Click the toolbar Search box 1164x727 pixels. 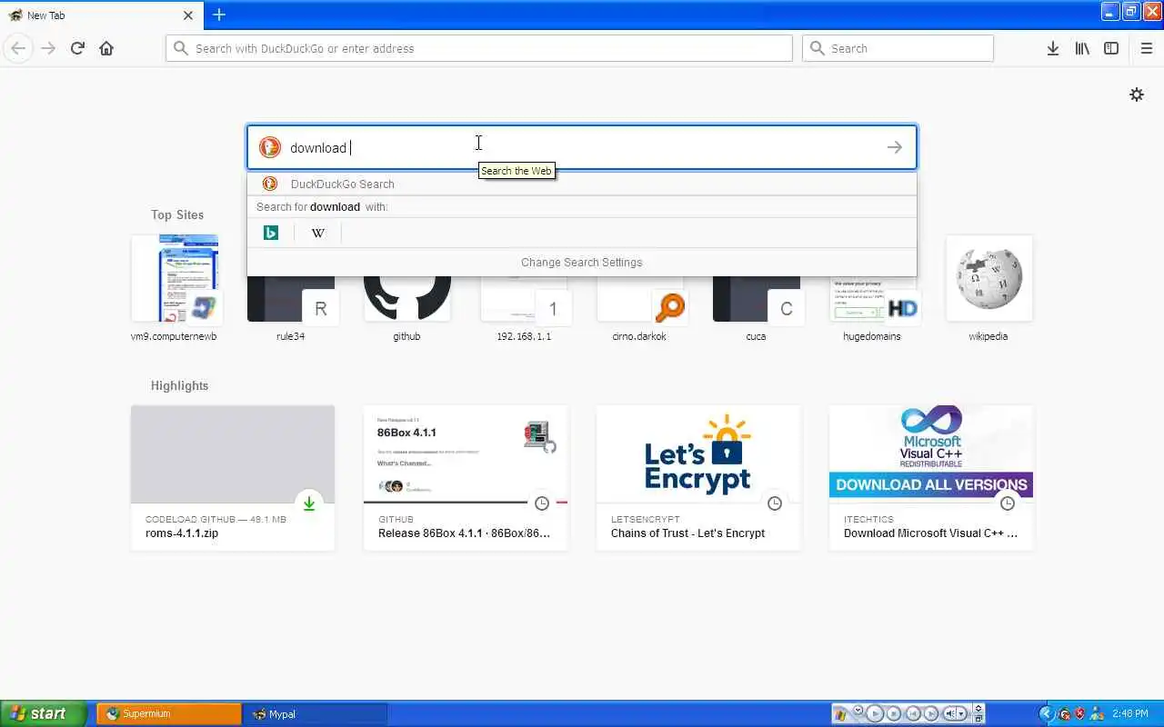coord(898,48)
